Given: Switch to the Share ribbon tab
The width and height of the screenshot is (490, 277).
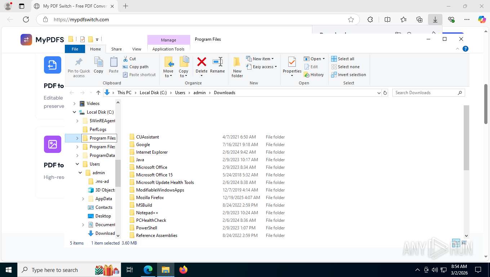Looking at the screenshot, I should tap(116, 49).
